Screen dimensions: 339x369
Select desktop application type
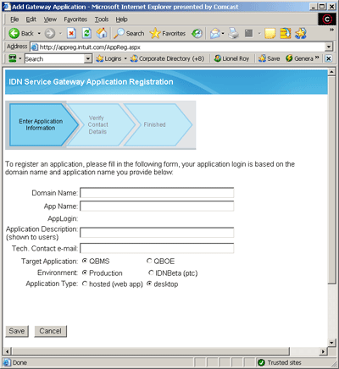pyautogui.click(x=149, y=284)
